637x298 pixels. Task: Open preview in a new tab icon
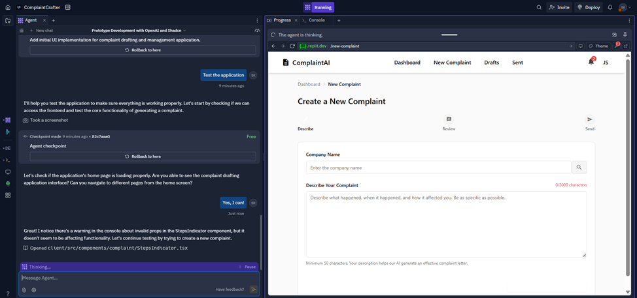point(626,46)
